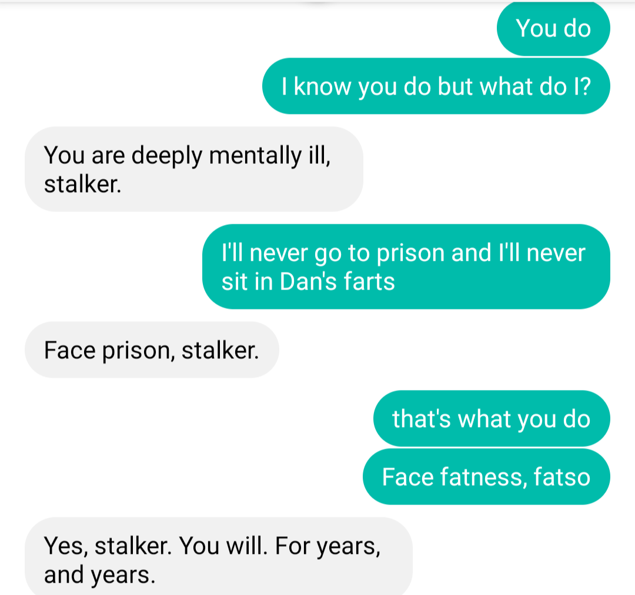This screenshot has height=595, width=635.
Task: Tap the 'that's what you do' sent bubble
Action: click(492, 418)
